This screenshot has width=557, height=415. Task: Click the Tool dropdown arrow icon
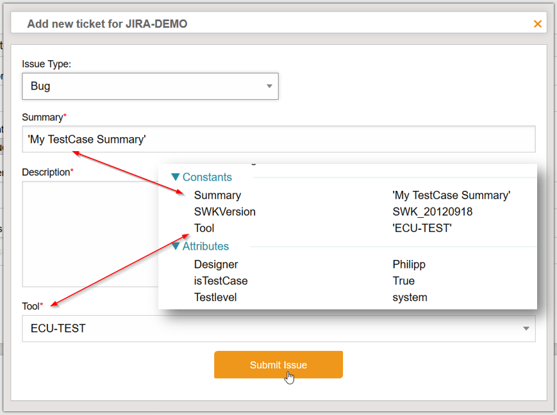tap(526, 329)
